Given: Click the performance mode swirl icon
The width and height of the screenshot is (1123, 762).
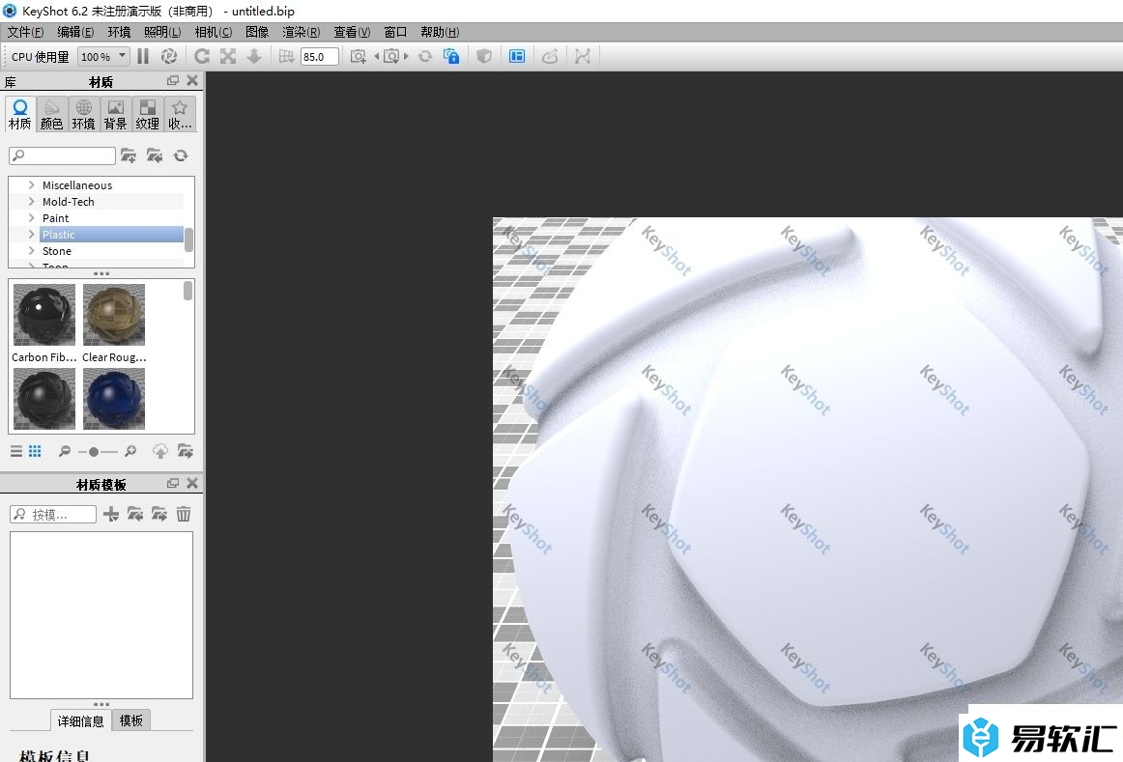Looking at the screenshot, I should point(169,57).
